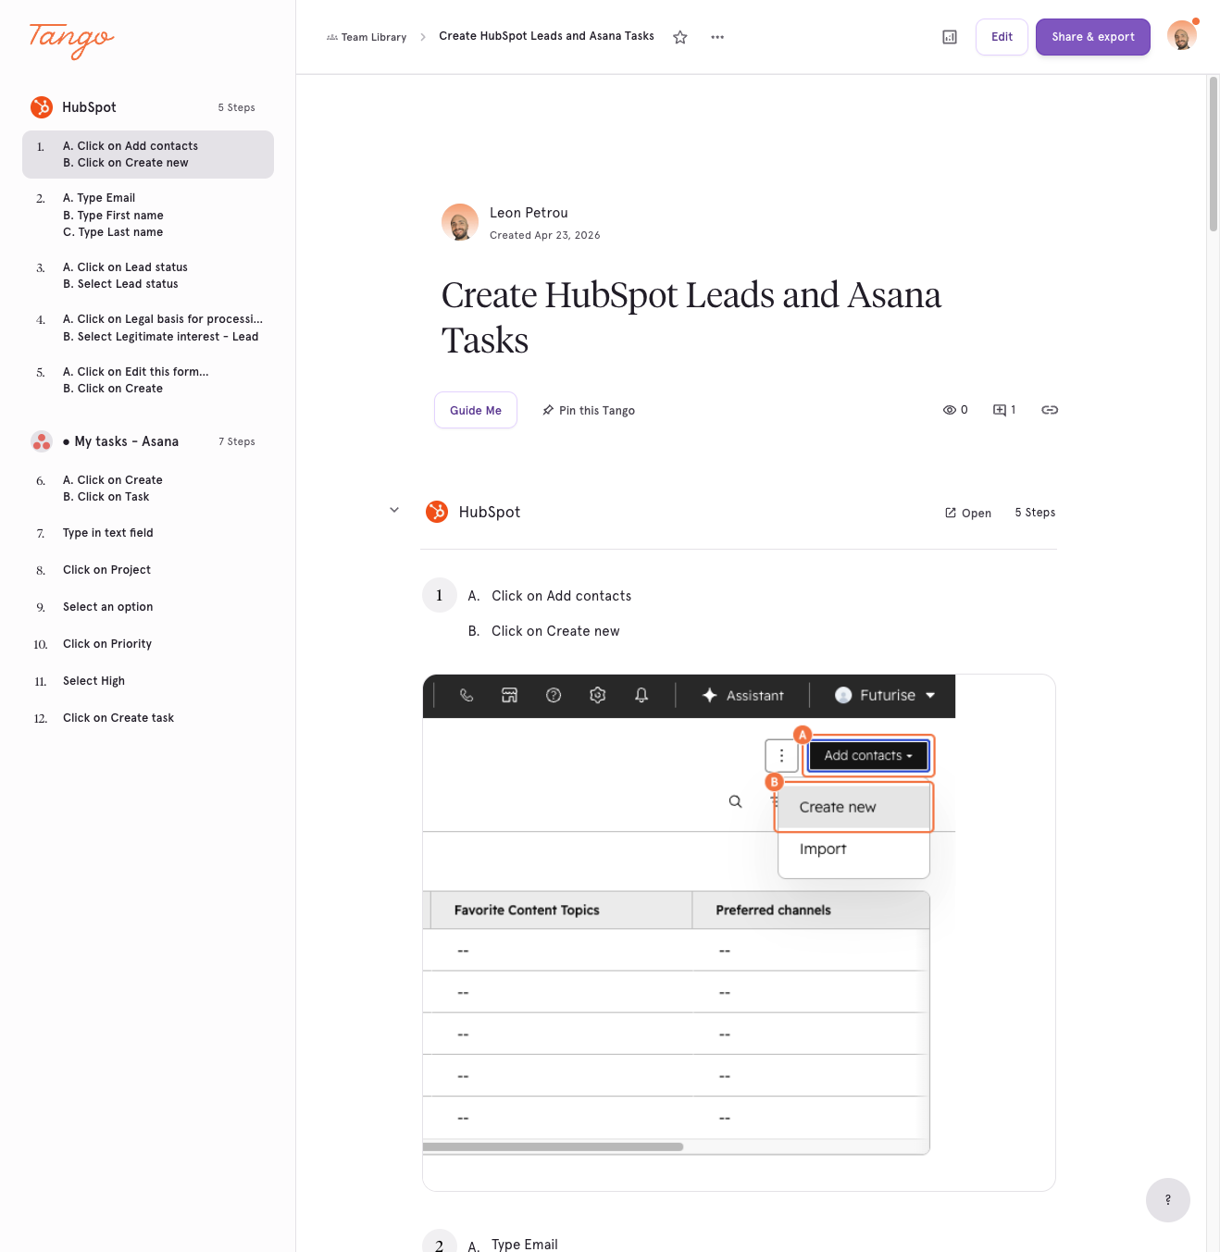The height and width of the screenshot is (1252, 1220).
Task: Jump to sidebar step 2 Type Email
Action: point(148,215)
